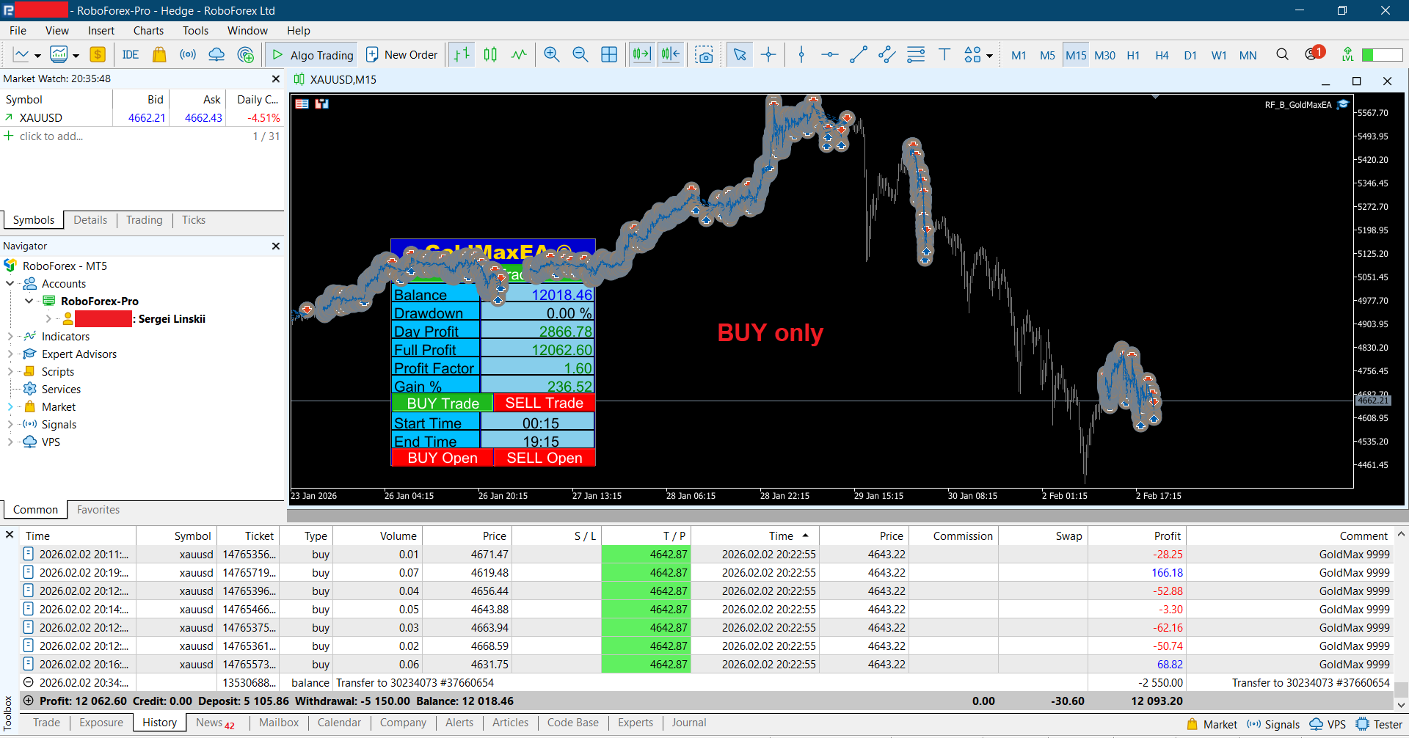Select the Fibonacci retracement tool

[x=916, y=55]
